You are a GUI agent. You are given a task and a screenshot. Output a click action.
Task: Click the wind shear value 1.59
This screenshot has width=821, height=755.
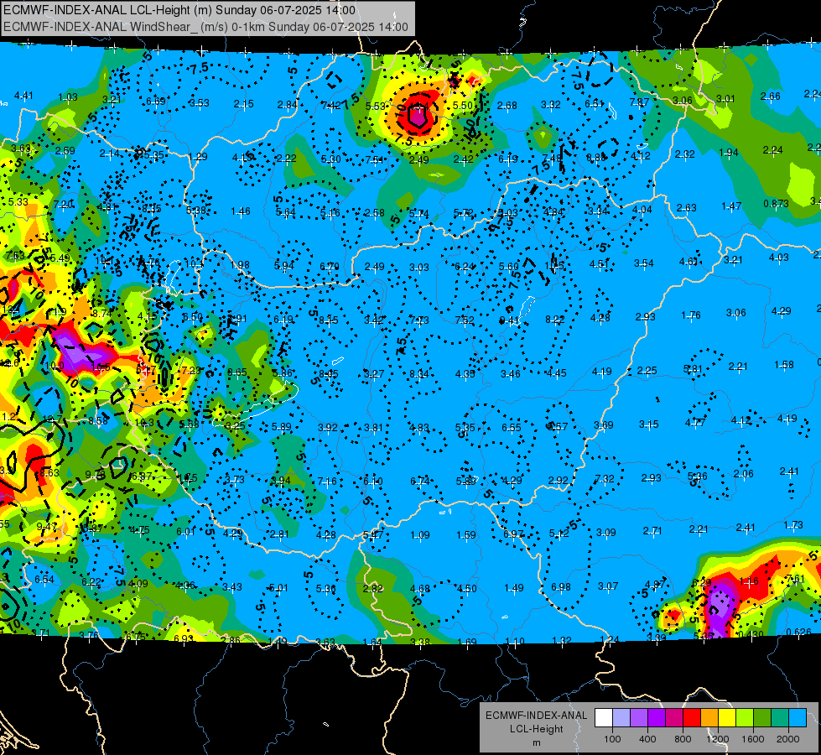466,535
